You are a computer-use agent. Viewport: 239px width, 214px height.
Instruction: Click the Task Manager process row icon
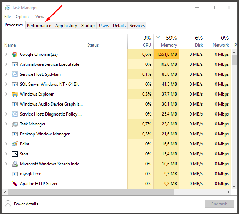pyautogui.click(x=15, y=124)
